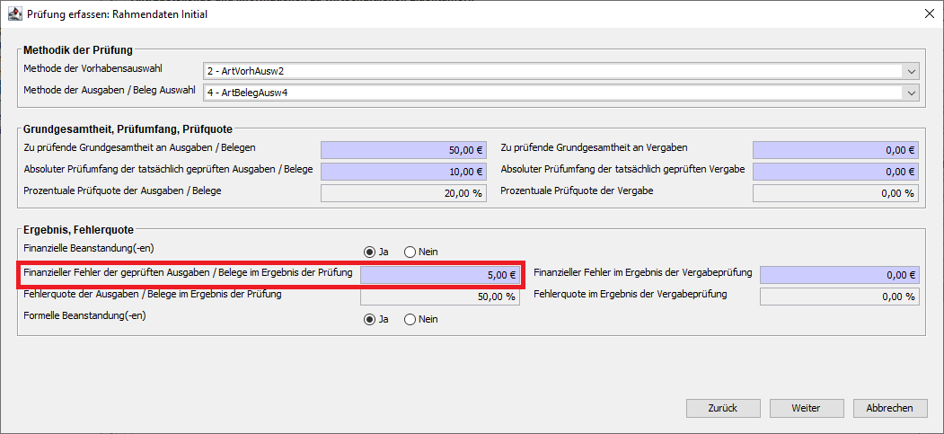Viewport: 944px width, 434px height.
Task: Click Prozentuale Prüfquote der Vergabe field
Action: [835, 193]
